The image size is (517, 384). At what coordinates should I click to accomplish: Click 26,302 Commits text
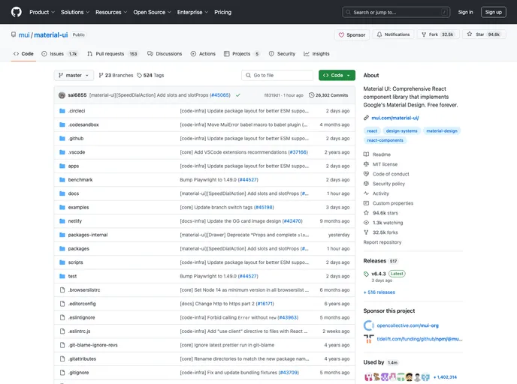[331, 95]
